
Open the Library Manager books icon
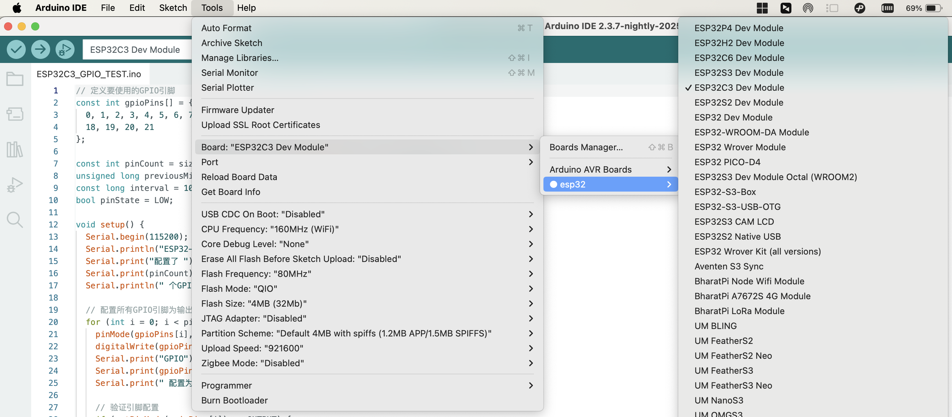click(x=15, y=149)
